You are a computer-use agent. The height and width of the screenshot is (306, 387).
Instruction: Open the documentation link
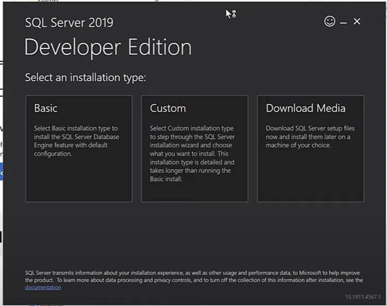coord(43,287)
